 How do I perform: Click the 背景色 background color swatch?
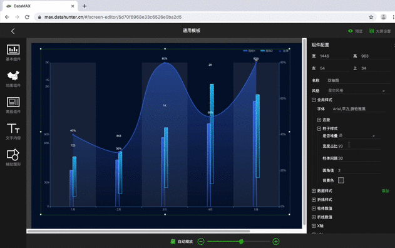(341, 180)
